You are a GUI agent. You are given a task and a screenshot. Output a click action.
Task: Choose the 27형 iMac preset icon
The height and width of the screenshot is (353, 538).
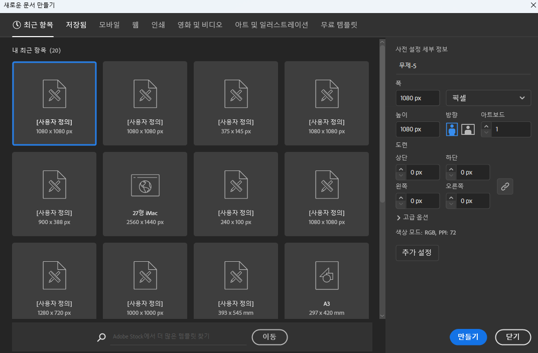click(x=145, y=186)
